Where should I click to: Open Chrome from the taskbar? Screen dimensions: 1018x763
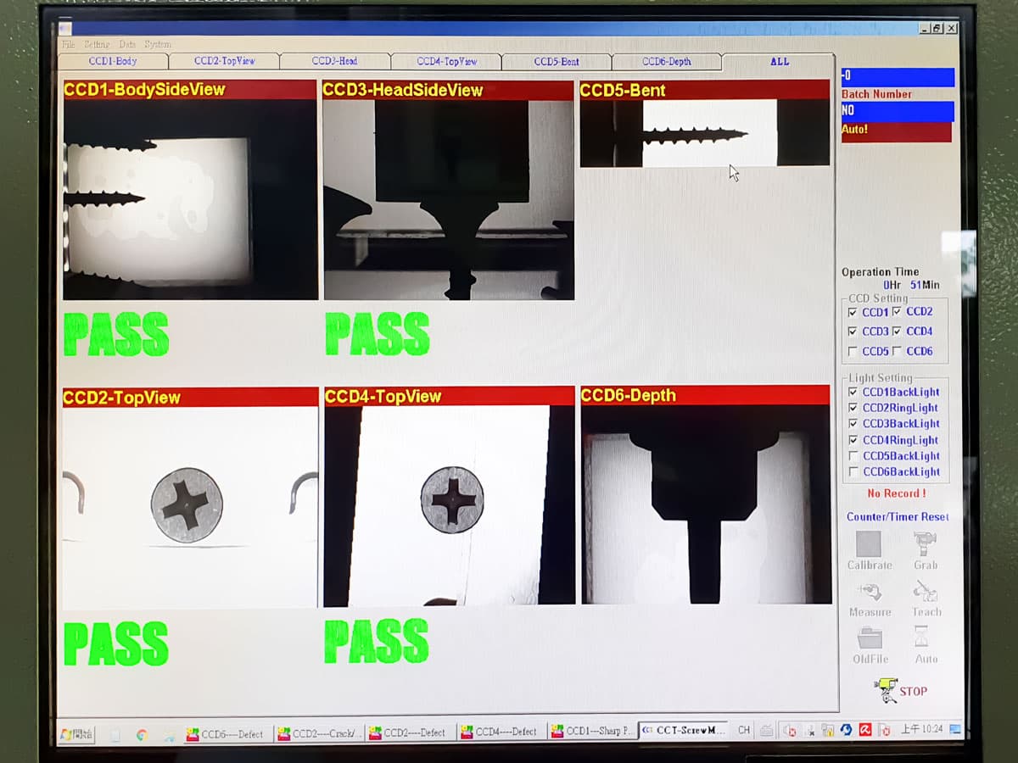click(142, 734)
